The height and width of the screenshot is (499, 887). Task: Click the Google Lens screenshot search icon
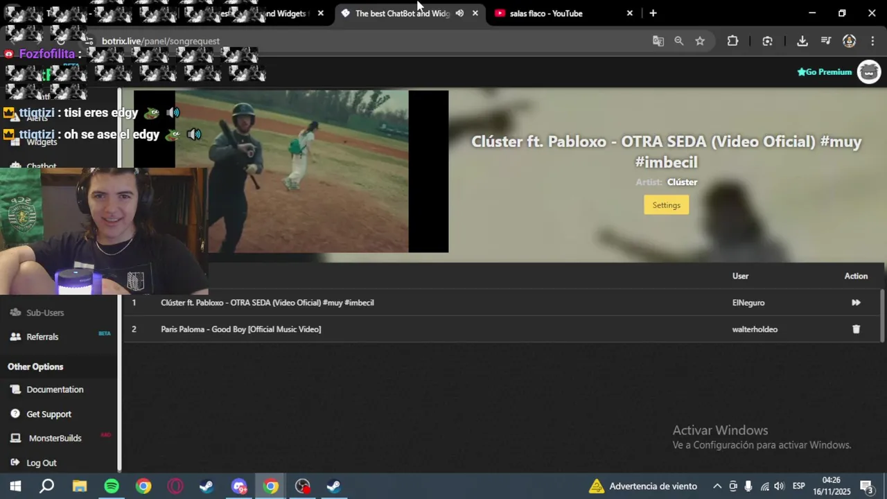click(x=767, y=41)
